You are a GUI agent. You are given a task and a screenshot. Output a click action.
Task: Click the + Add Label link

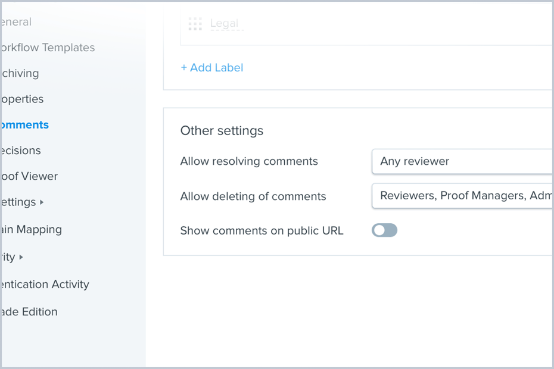(x=212, y=68)
